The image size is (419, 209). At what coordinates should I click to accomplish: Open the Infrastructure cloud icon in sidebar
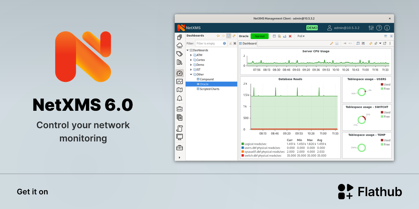pos(180,45)
